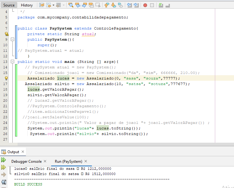Click the greyed resume arrow in the Output sidebar
The height and width of the screenshot is (188, 234).
[4, 174]
